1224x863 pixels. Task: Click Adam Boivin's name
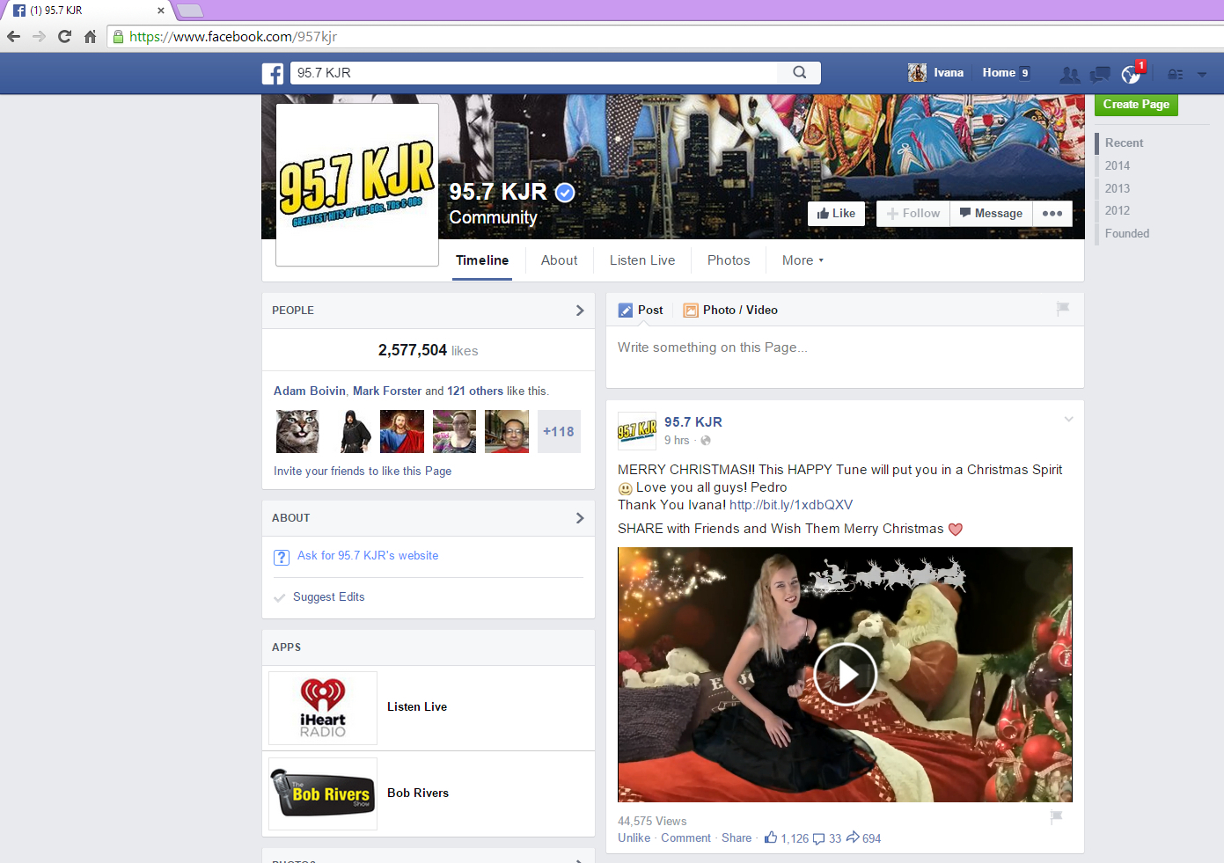tap(310, 391)
